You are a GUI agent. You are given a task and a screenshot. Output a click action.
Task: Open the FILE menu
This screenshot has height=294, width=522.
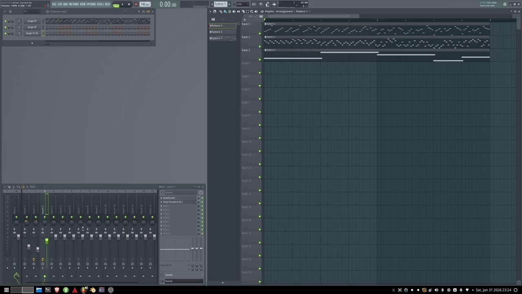pos(54,4)
